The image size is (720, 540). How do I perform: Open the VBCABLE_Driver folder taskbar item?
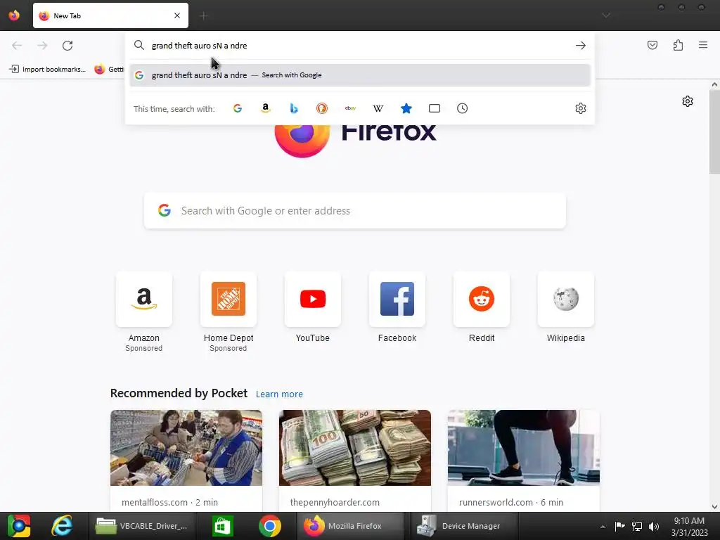point(141,526)
